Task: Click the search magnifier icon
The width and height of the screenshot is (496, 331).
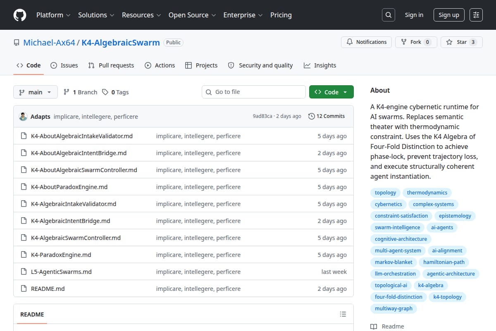Action: pyautogui.click(x=388, y=15)
